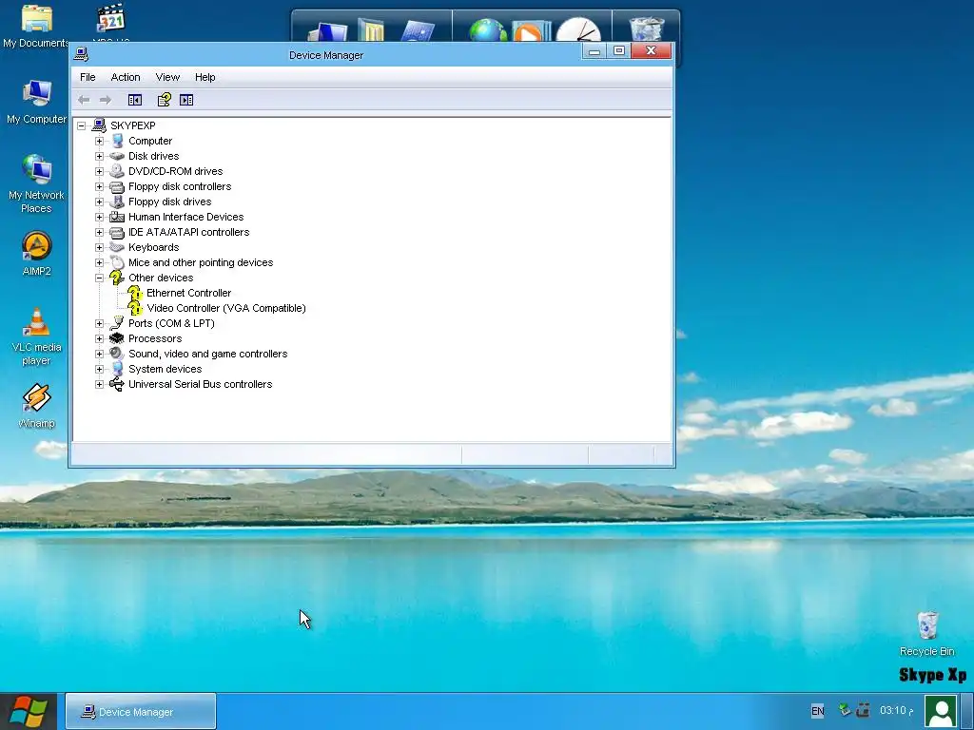This screenshot has height=730, width=974.
Task: Click the mouse icon beside Mice row
Action: pos(117,262)
